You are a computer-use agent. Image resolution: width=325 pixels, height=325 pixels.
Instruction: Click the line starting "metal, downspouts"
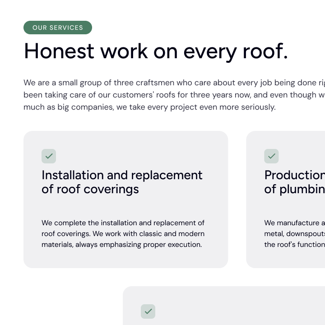click(294, 234)
